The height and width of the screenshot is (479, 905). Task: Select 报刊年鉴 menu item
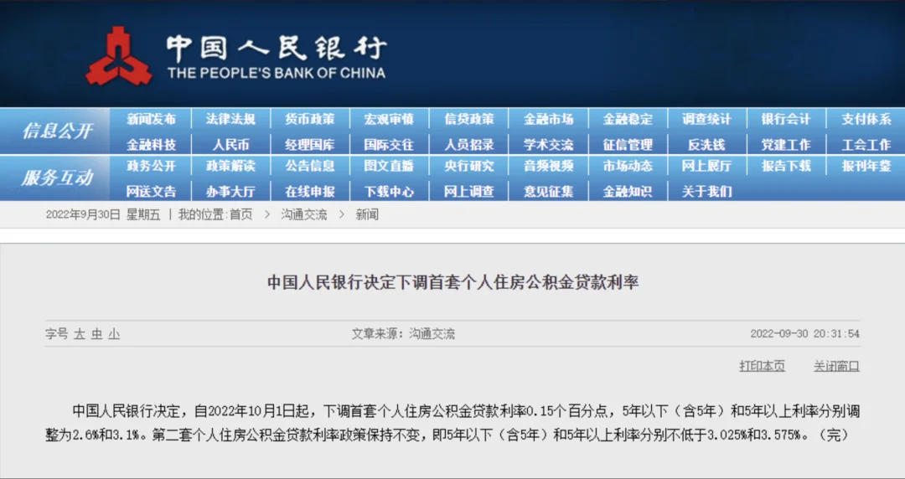(x=866, y=166)
